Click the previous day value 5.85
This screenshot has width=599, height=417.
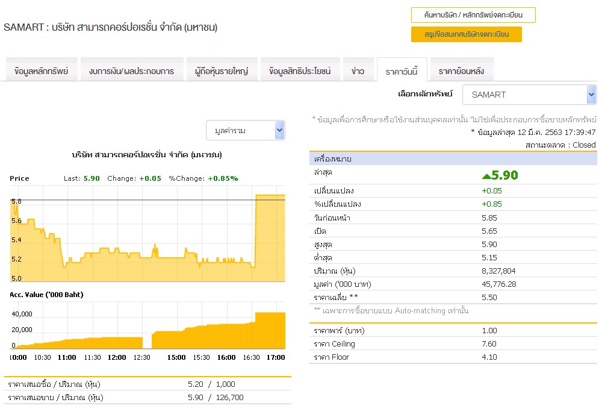(489, 218)
